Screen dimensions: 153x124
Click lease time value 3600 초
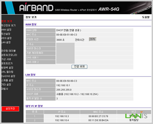[60, 40]
